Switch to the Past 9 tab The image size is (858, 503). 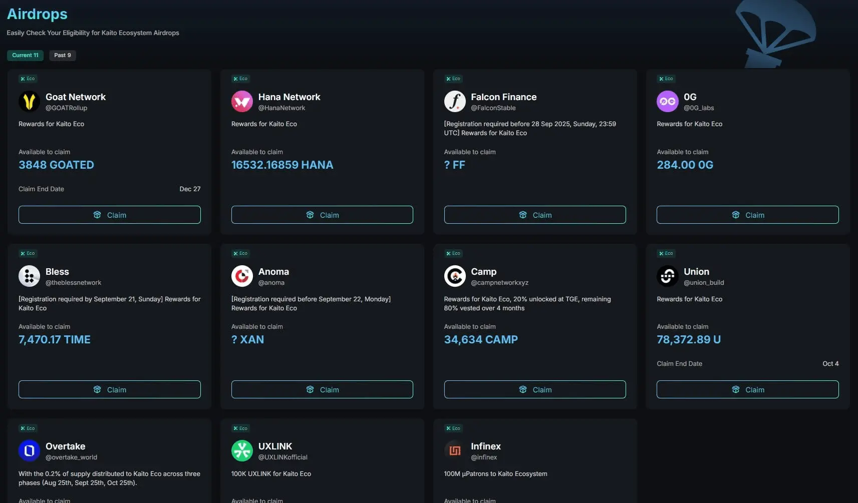coord(63,55)
